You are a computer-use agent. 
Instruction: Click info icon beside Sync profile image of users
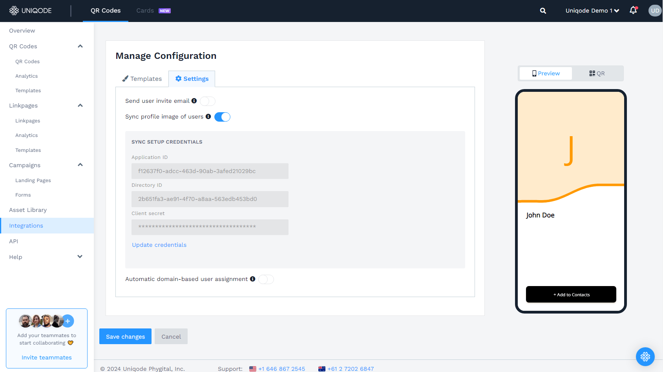click(208, 117)
